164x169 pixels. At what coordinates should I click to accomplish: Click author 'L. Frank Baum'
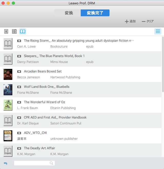[28, 108]
